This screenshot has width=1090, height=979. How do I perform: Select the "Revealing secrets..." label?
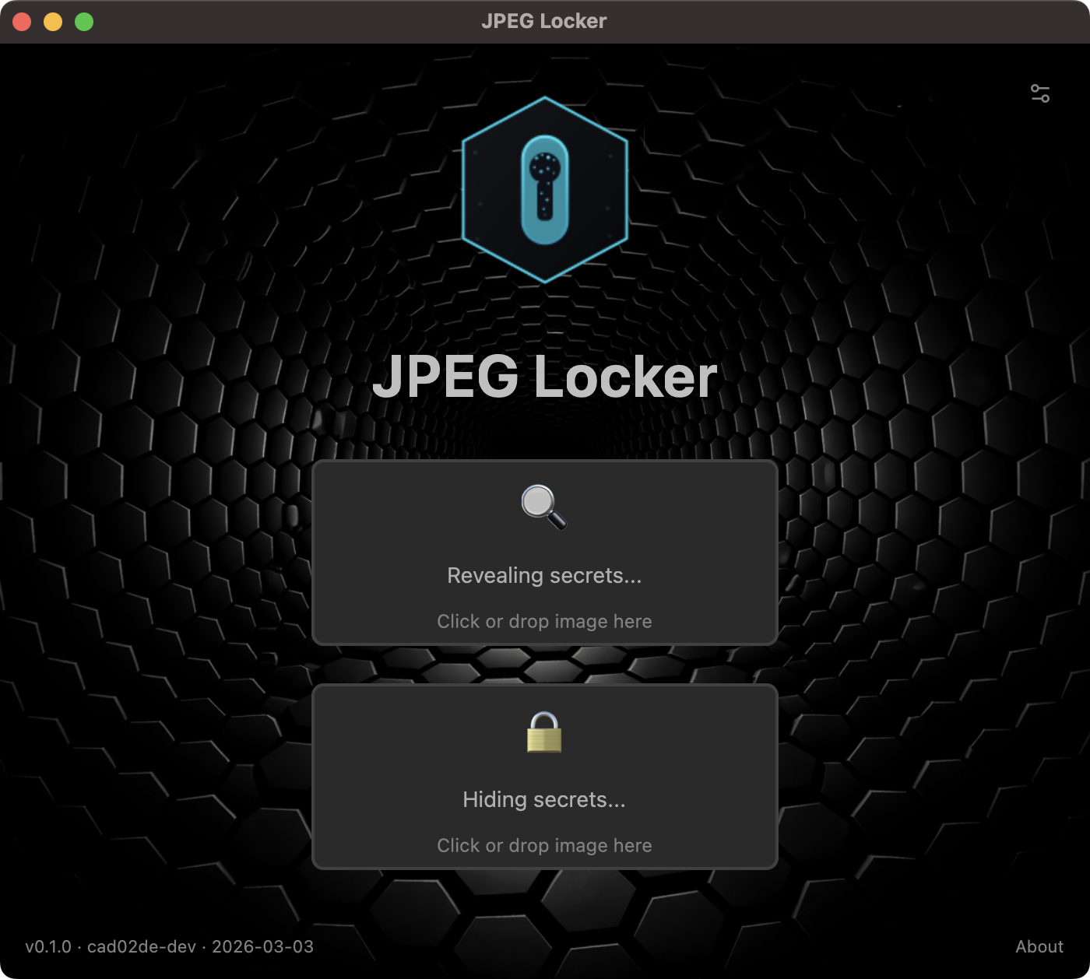pos(544,575)
